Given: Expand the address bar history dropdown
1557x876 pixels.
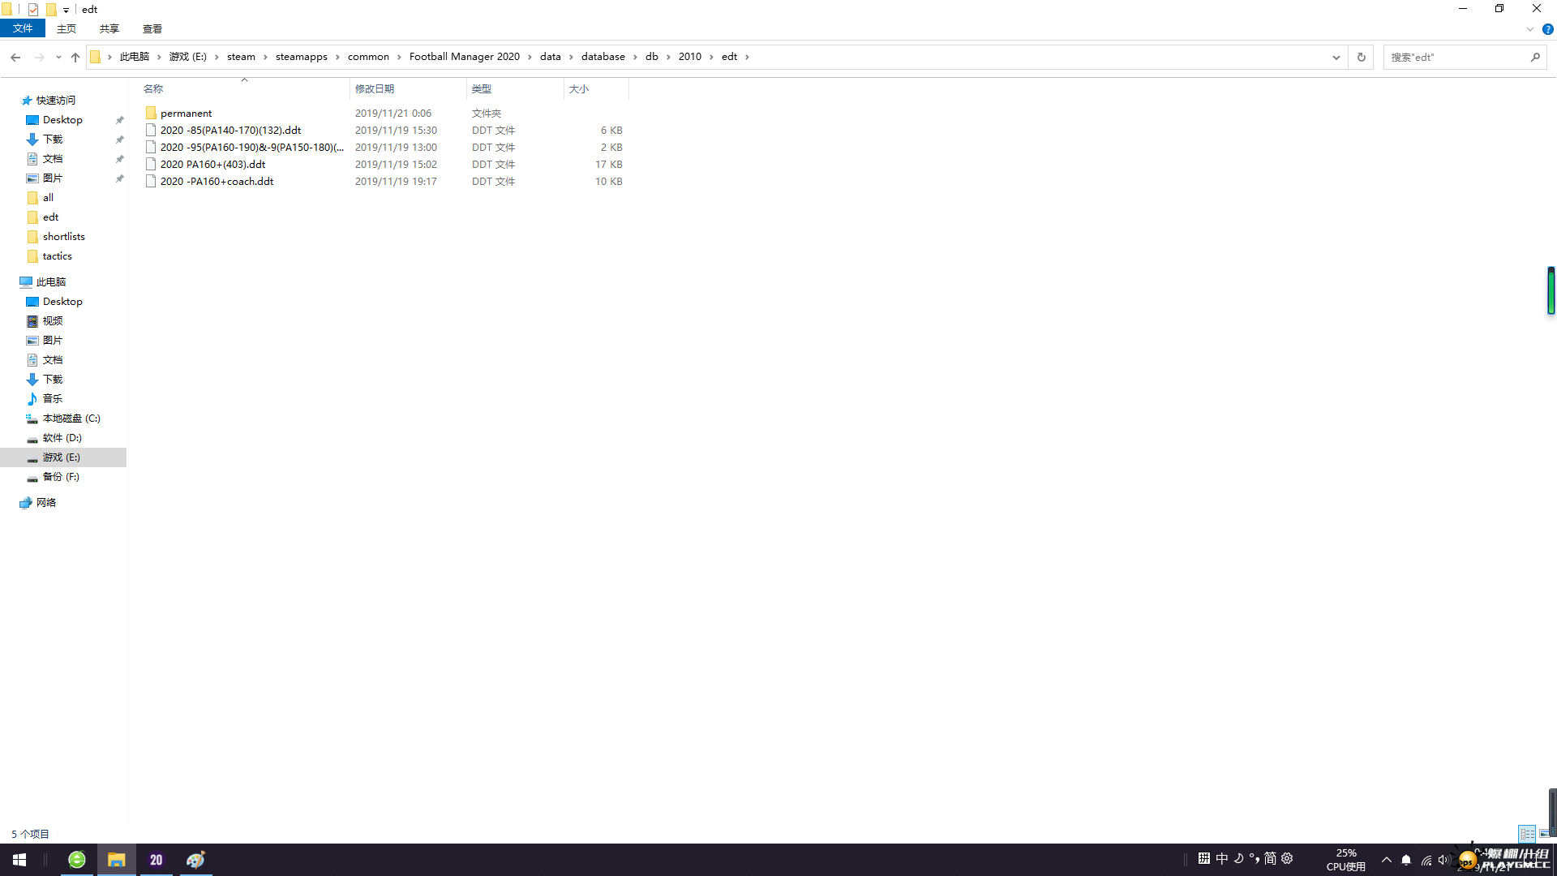Looking at the screenshot, I should [1336, 57].
